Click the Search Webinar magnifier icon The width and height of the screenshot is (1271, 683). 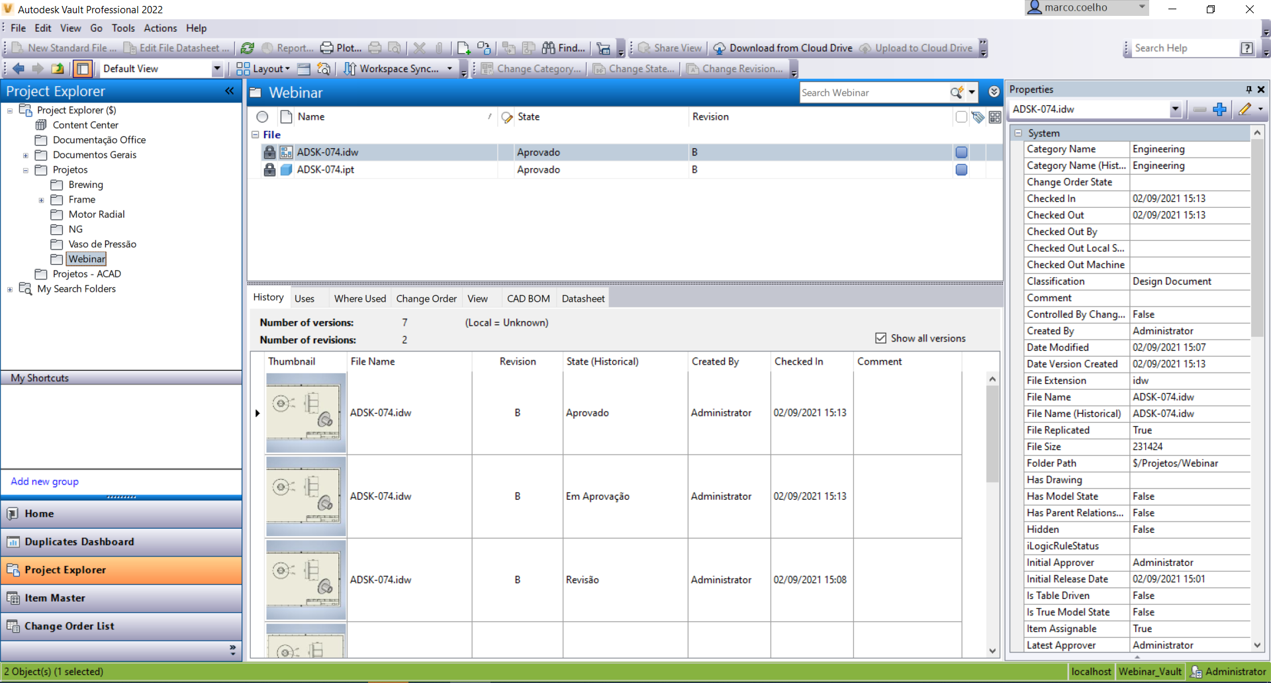[957, 93]
